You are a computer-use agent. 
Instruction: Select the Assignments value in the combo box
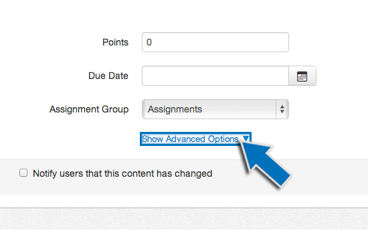pos(175,109)
